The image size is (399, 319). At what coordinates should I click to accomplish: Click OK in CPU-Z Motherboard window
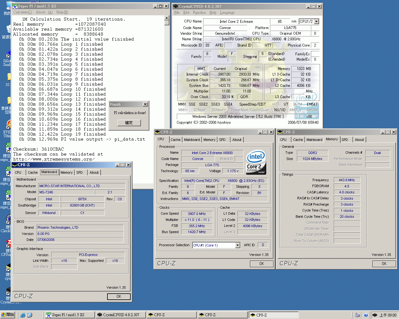coord(119,297)
